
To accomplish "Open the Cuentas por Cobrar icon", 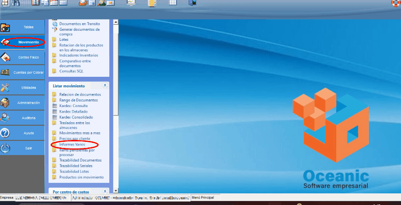I will pyautogui.click(x=6, y=72).
